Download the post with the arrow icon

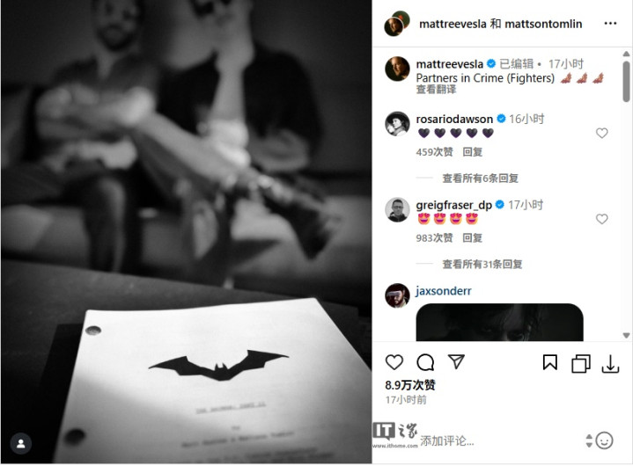click(x=610, y=363)
